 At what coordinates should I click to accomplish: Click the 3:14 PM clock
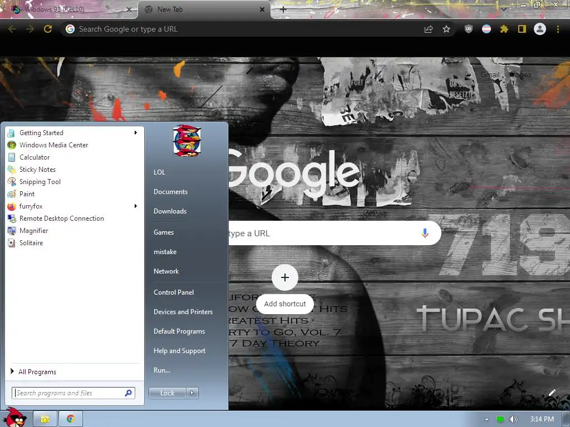click(542, 419)
